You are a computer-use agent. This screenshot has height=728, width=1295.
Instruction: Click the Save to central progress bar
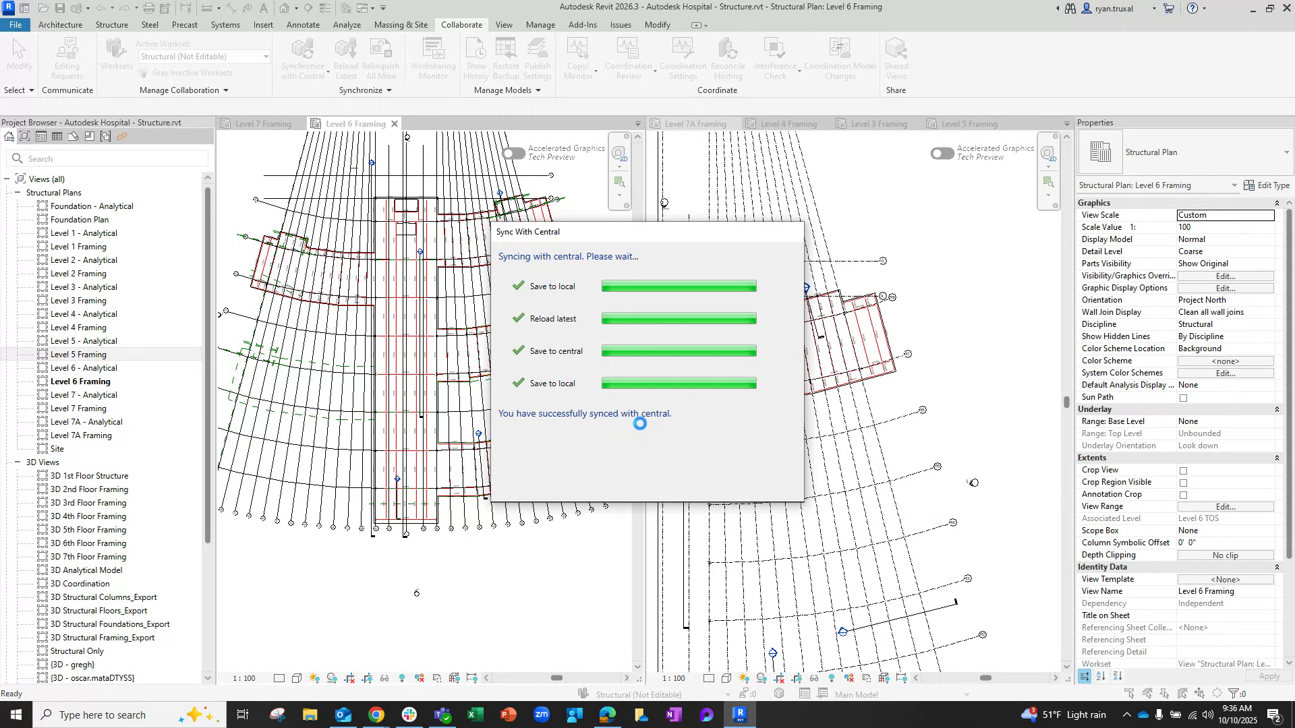point(679,351)
